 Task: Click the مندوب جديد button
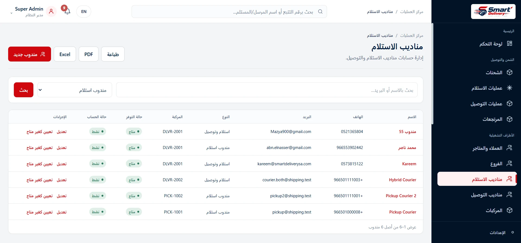30,54
